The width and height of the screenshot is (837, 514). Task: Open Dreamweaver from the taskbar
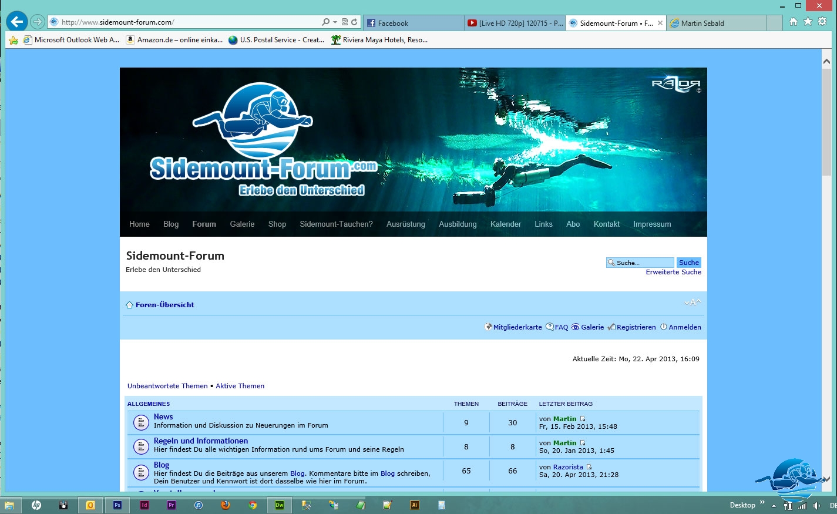pyautogui.click(x=280, y=505)
